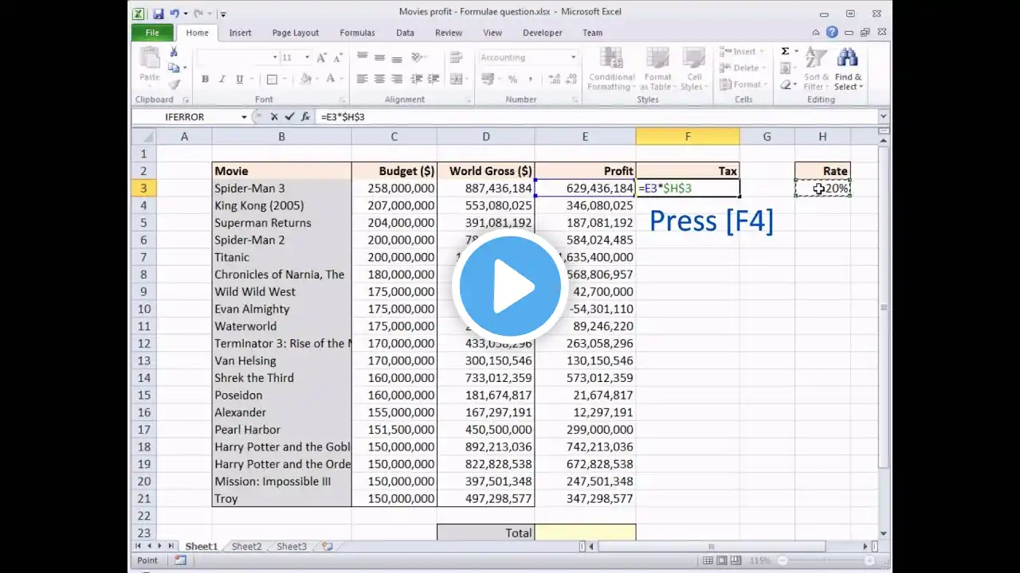1020x573 pixels.
Task: Toggle Center horizontal alignment
Action: (379, 79)
